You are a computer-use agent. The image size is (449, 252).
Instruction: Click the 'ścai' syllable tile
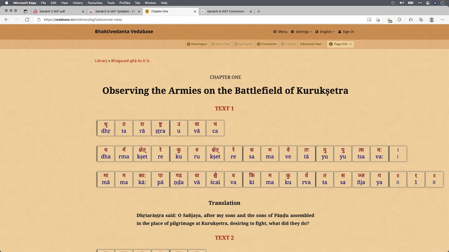pyautogui.click(x=215, y=179)
